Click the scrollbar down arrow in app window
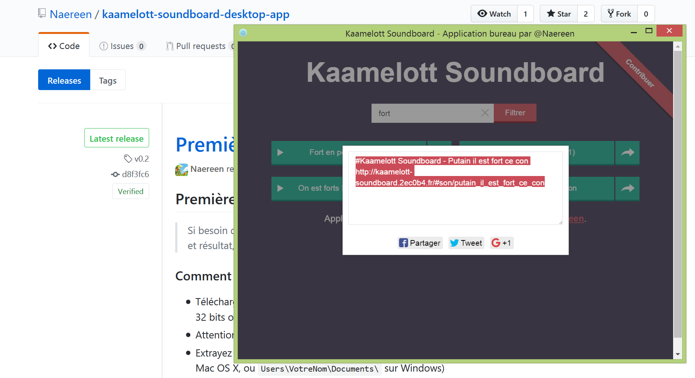Image resolution: width=695 pixels, height=378 pixels. click(x=678, y=354)
